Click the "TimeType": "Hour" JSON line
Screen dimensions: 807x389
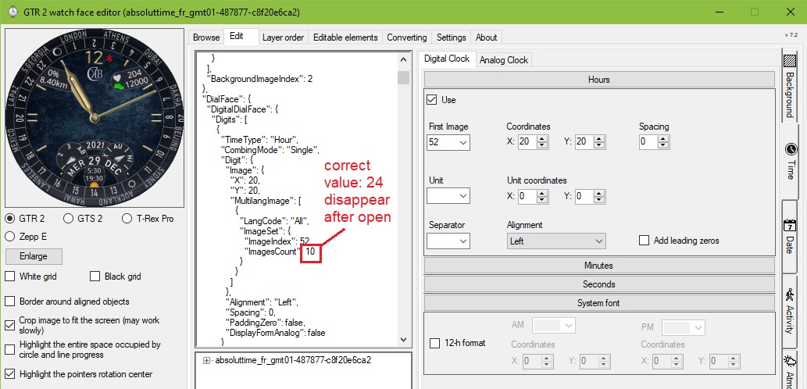[x=259, y=140]
